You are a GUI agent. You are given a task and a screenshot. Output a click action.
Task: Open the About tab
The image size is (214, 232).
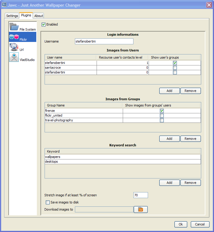[x=39, y=16]
